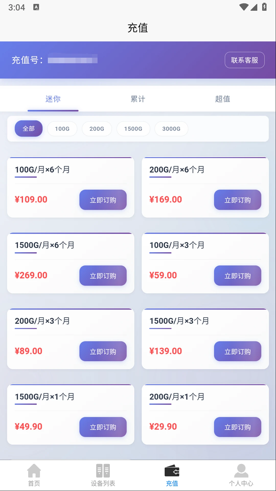Tap the battery icon in status bar
This screenshot has width=276, height=491.
(264, 7)
